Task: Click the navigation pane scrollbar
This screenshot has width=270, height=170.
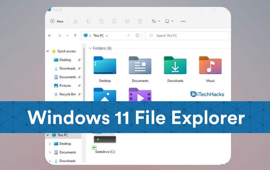Action: pyautogui.click(x=84, y=74)
